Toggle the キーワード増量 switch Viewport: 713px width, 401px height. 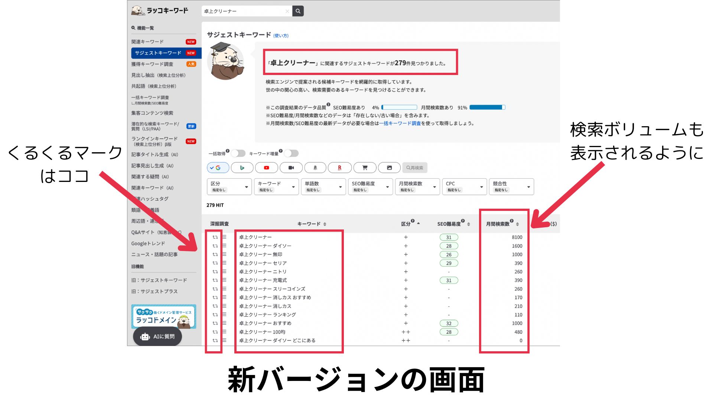[292, 153]
